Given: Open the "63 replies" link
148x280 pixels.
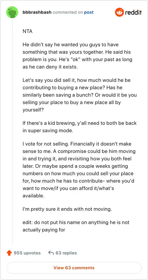Looking at the screenshot, I should click(x=66, y=253).
